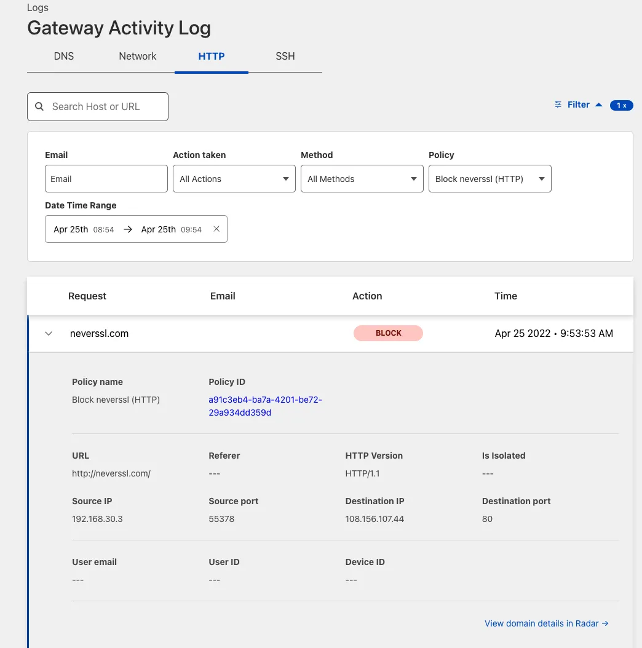Click the arrow between the date range fields

point(128,229)
